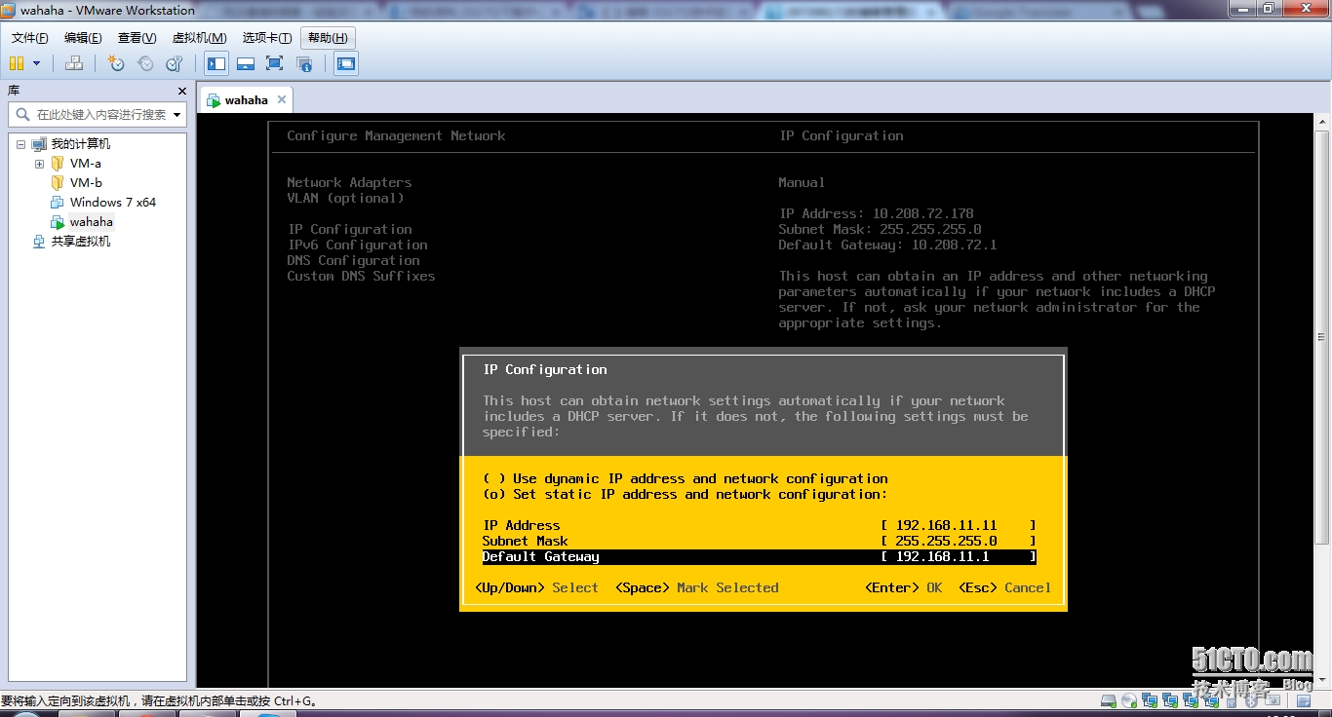The height and width of the screenshot is (717, 1332).
Task: Click the magnifier icon in library search
Action: (x=22, y=115)
